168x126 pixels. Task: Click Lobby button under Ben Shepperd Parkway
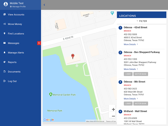(x=128, y=74)
